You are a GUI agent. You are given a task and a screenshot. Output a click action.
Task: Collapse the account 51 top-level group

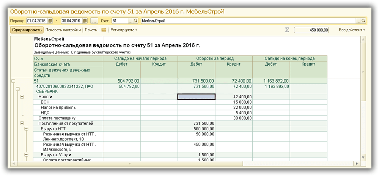(13, 81)
